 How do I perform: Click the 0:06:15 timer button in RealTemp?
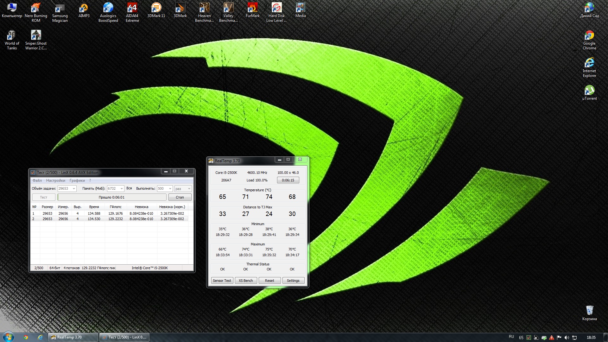(x=288, y=180)
